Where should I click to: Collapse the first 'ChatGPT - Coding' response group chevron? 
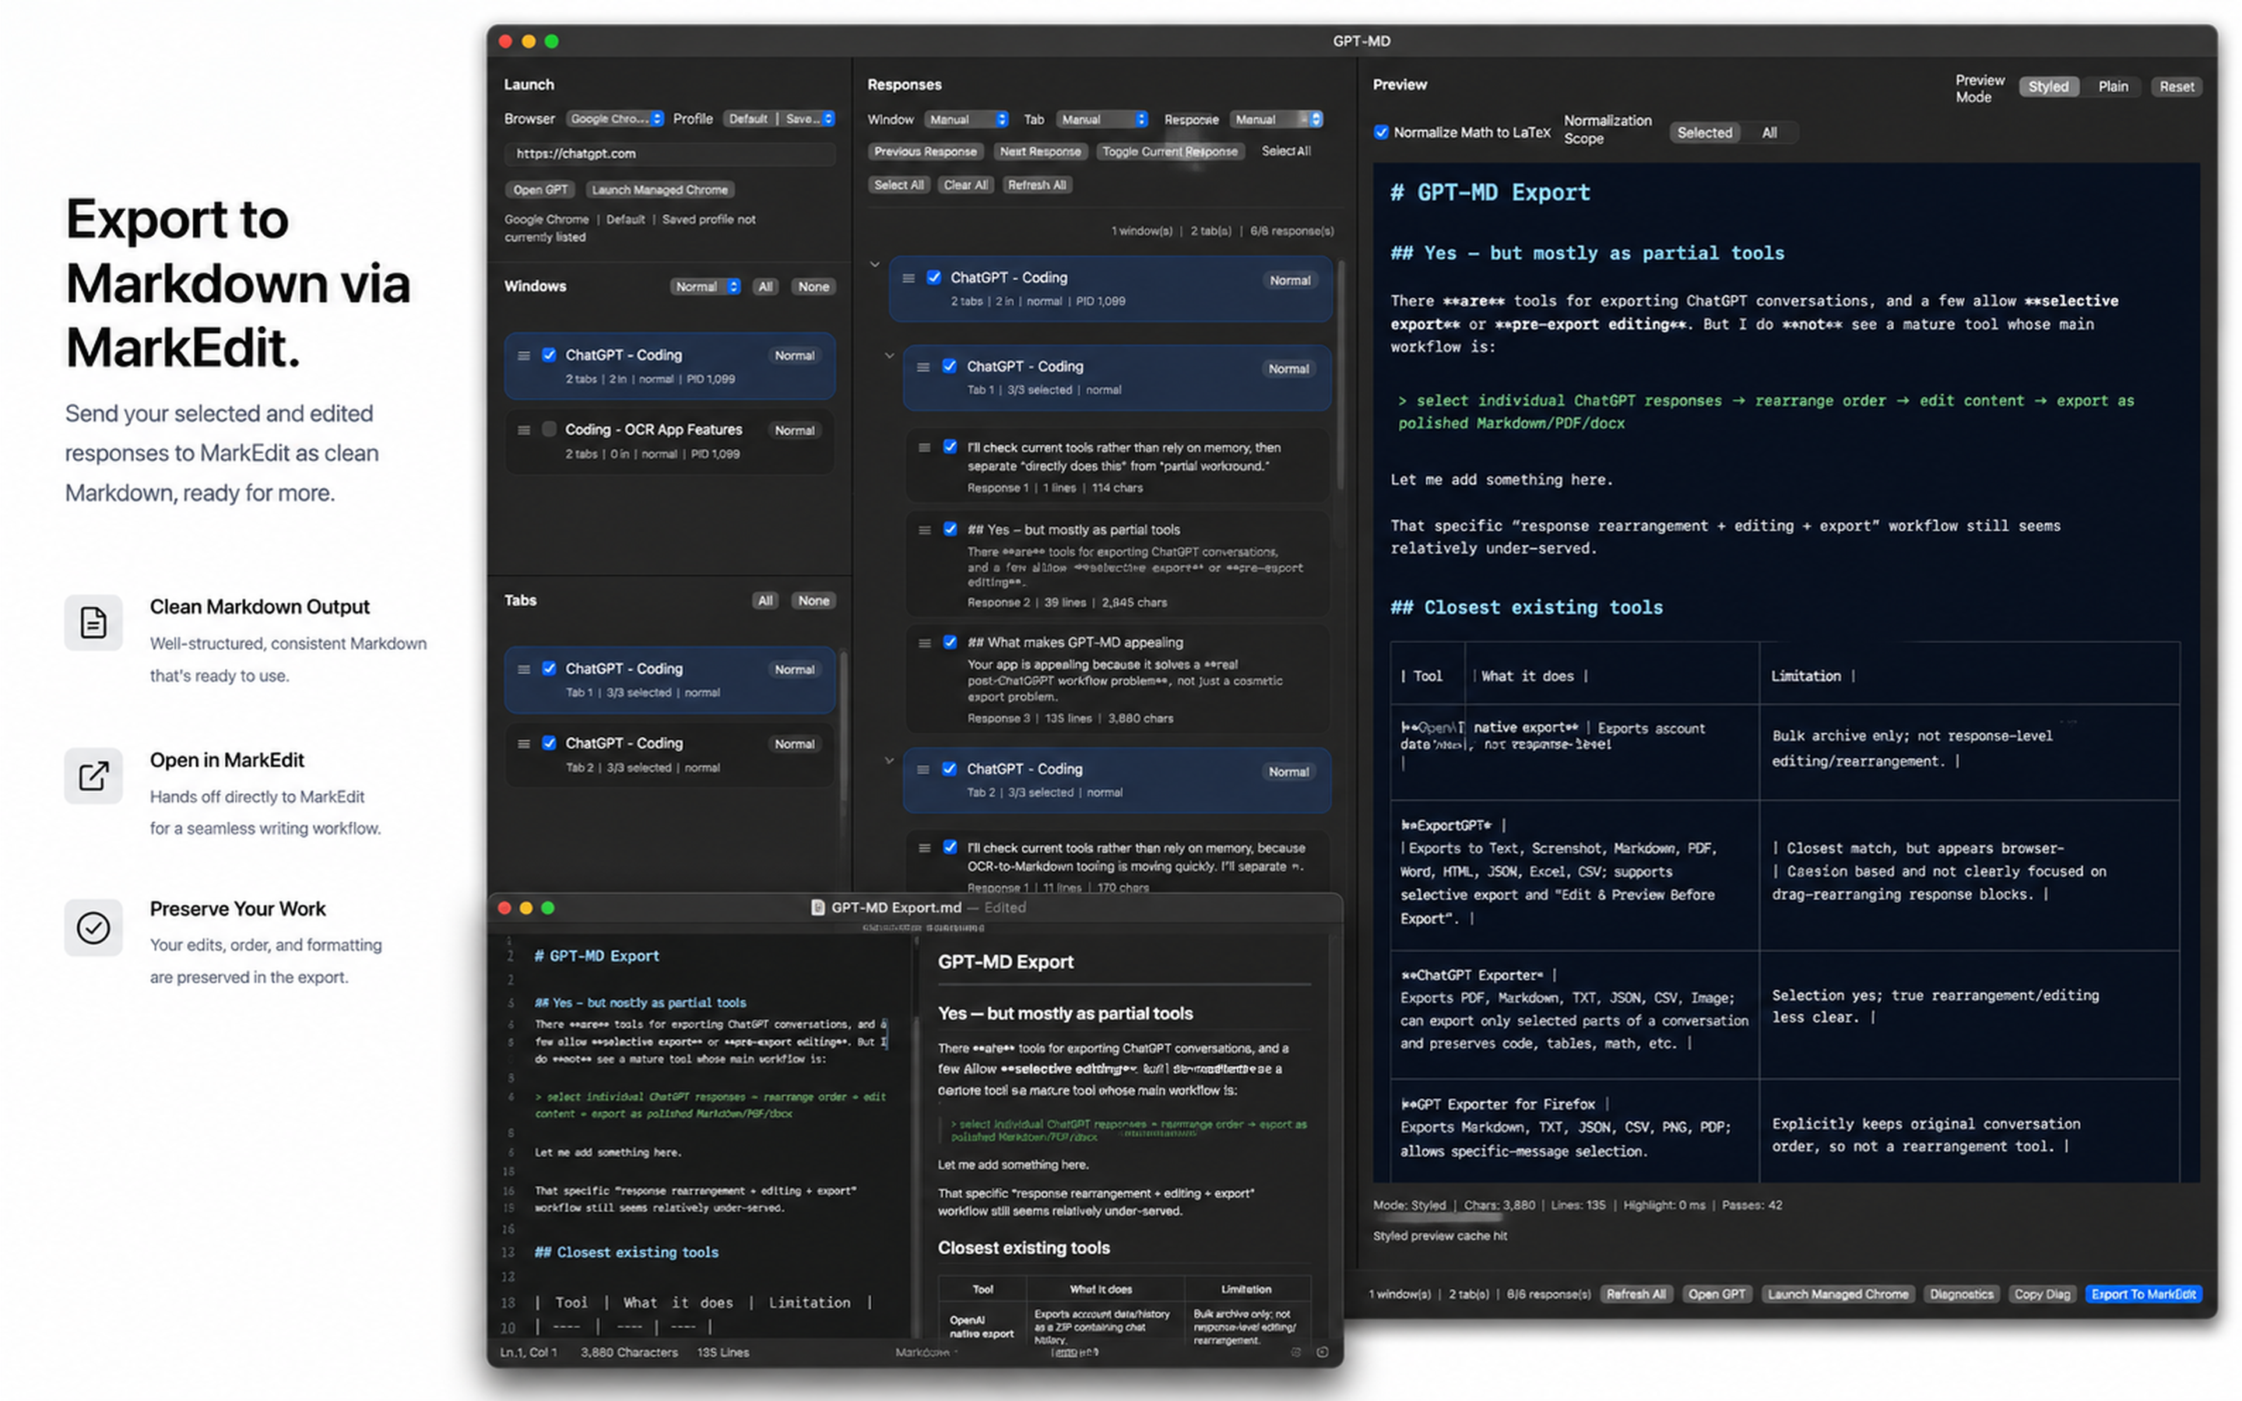point(876,263)
